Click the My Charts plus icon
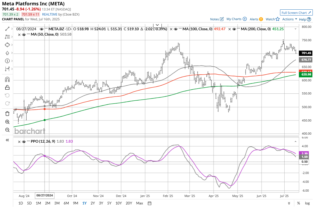The height and width of the screenshot is (209, 316). tap(245, 19)
